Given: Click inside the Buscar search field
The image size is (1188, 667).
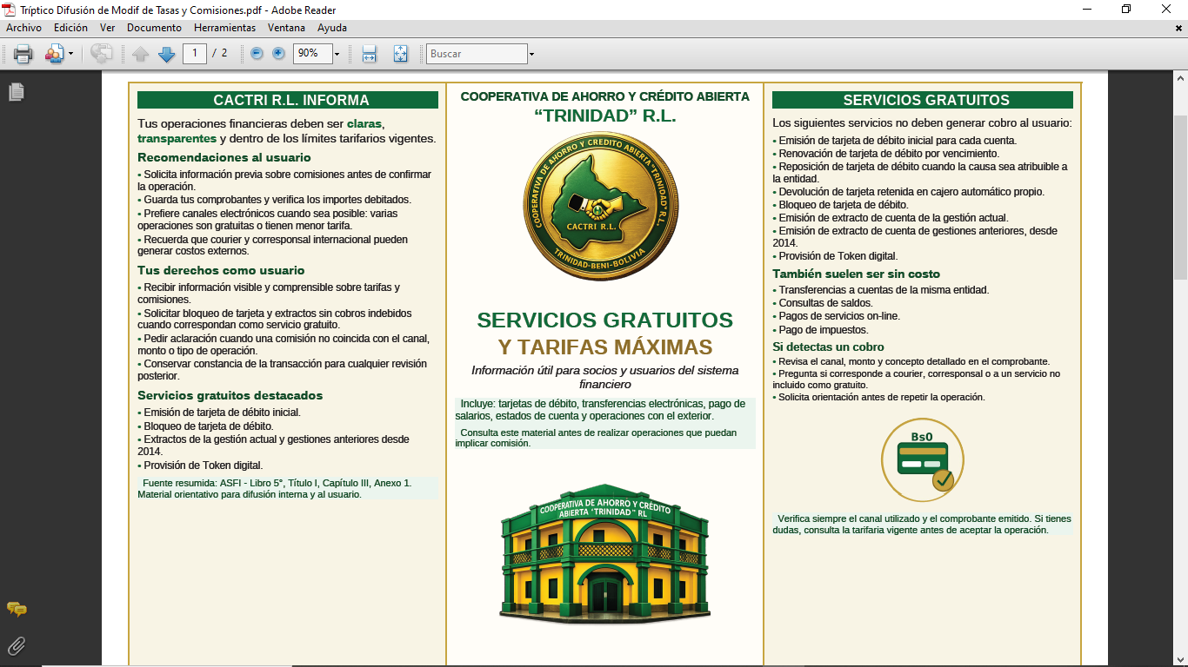Looking at the screenshot, I should (476, 54).
